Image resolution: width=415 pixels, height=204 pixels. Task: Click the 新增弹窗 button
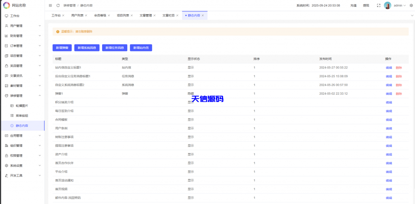click(62, 48)
